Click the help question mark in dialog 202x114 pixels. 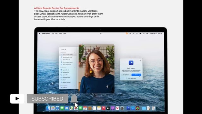pyautogui.click(x=140, y=60)
